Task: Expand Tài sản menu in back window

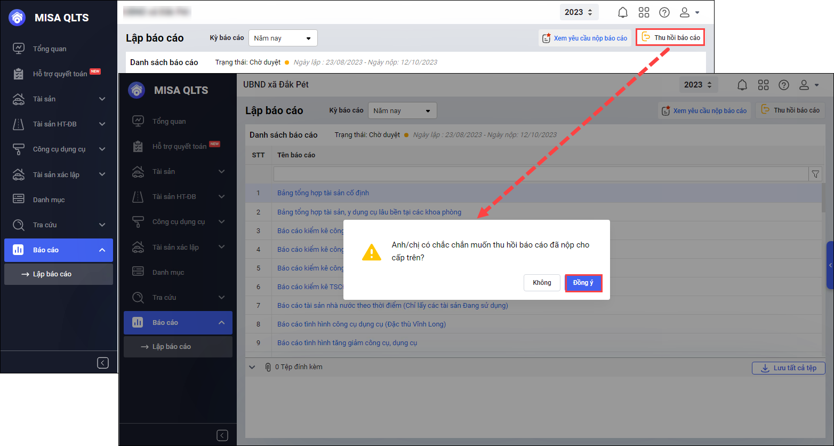Action: coord(59,99)
